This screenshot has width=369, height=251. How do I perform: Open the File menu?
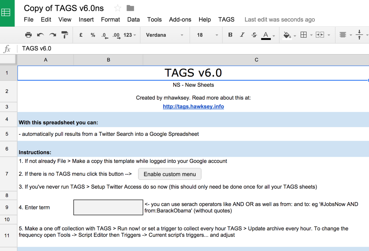pos(29,20)
